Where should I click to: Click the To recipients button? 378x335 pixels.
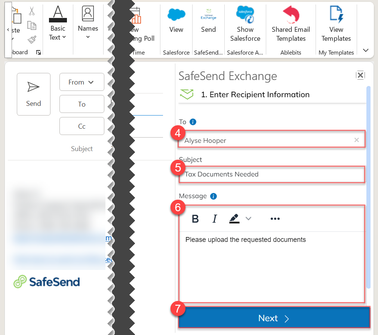tap(82, 104)
